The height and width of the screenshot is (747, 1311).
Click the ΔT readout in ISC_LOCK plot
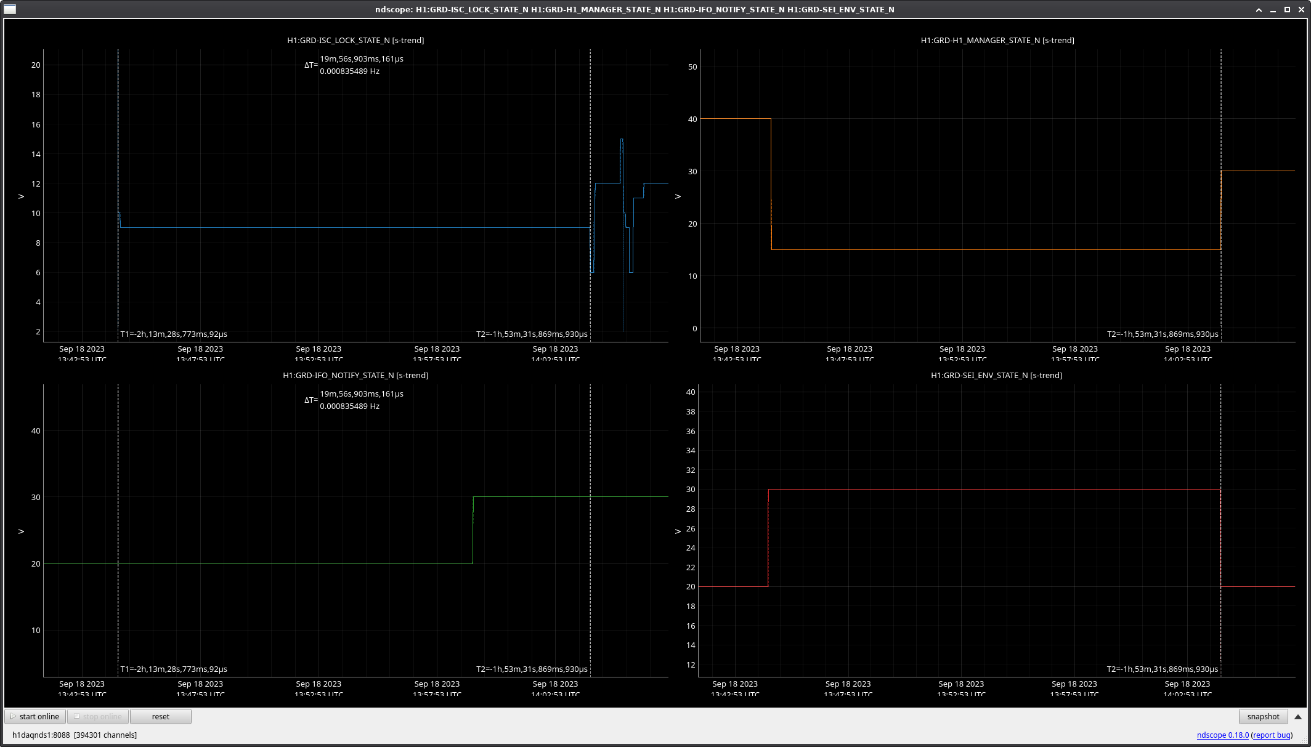pos(354,65)
